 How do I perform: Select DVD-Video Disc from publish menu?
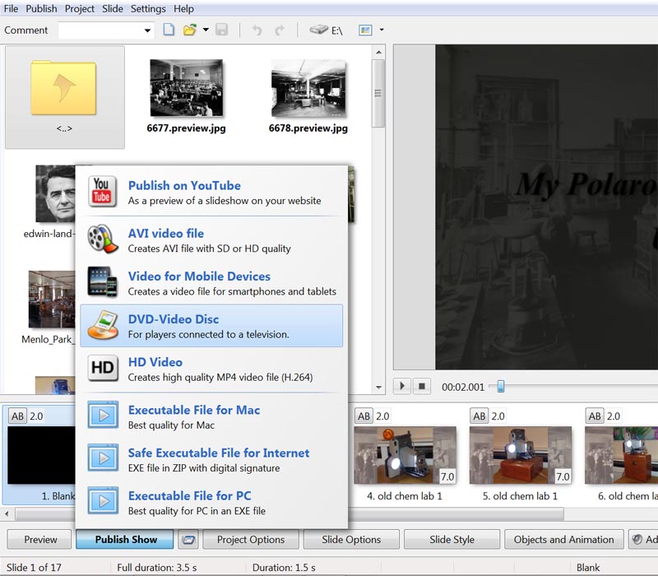(x=212, y=325)
